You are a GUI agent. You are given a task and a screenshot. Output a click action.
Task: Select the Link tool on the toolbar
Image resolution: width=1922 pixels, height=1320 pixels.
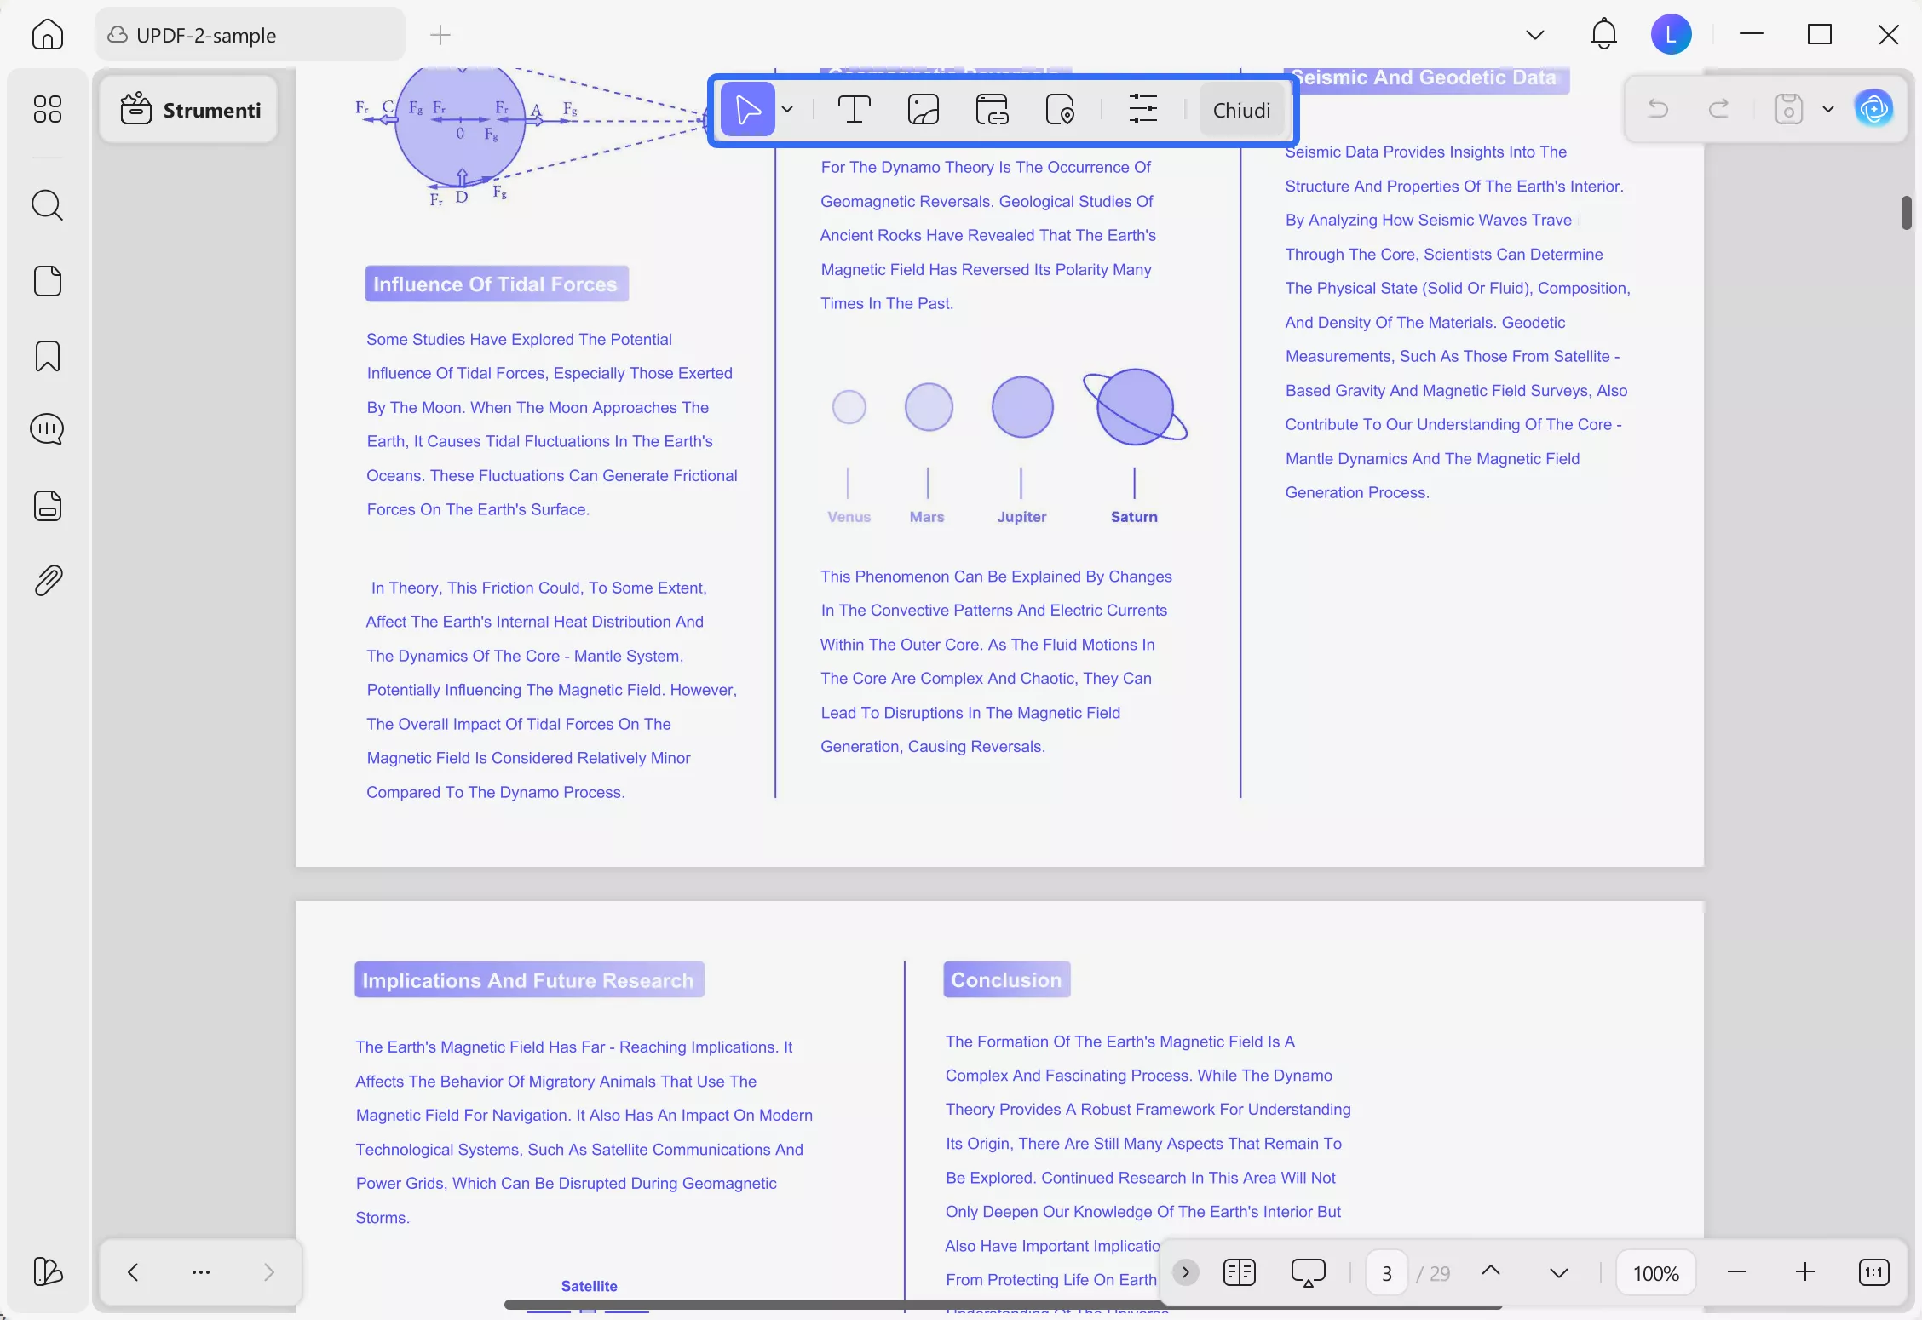991,109
